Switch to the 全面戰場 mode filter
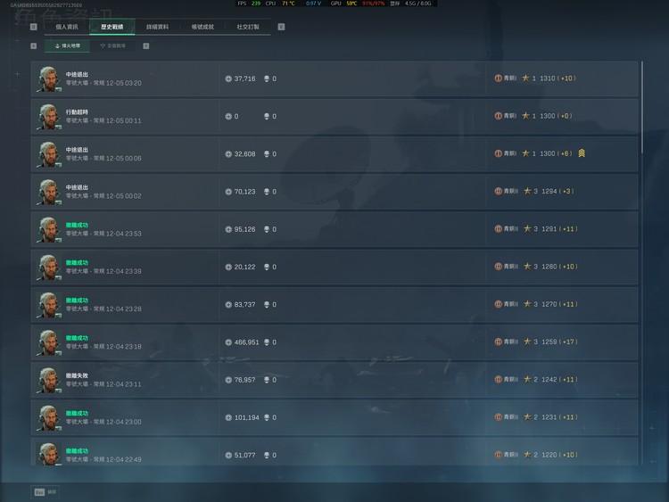Image resolution: width=669 pixels, height=502 pixels. click(x=112, y=45)
